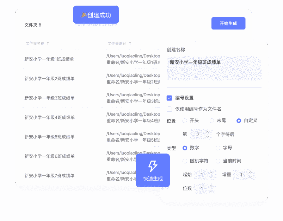Image resolution: width=283 pixels, height=221 pixels.
Task: Select the 开头 position radio button
Action: pyautogui.click(x=184, y=121)
